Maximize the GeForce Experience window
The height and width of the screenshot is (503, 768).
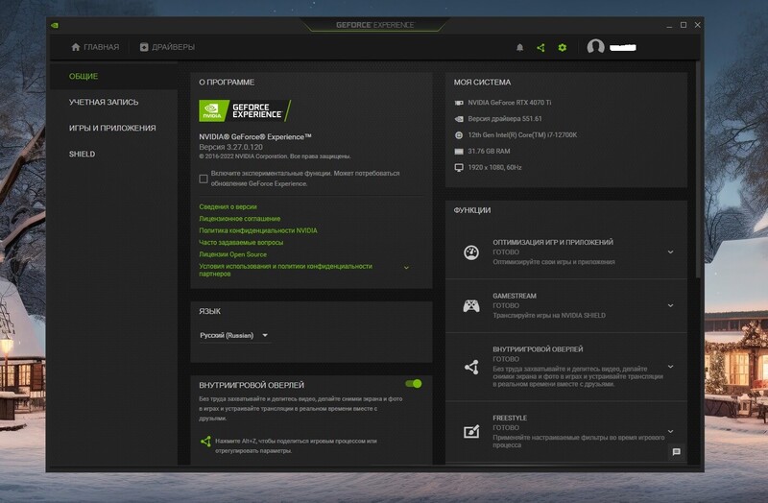point(684,25)
